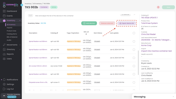This screenshot has height=99, width=176.
Task: Click the Add devices button
Action: point(89,23)
